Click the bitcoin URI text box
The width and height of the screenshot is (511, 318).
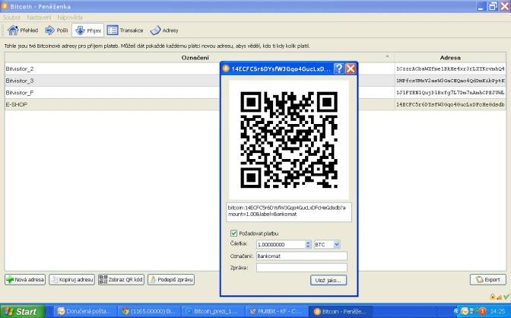[289, 212]
